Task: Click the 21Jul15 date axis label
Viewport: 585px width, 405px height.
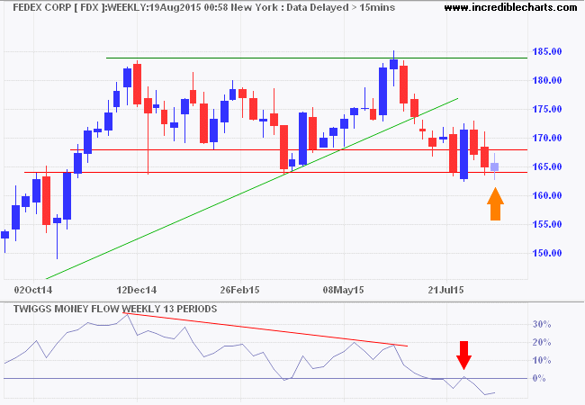Action: pyautogui.click(x=445, y=290)
